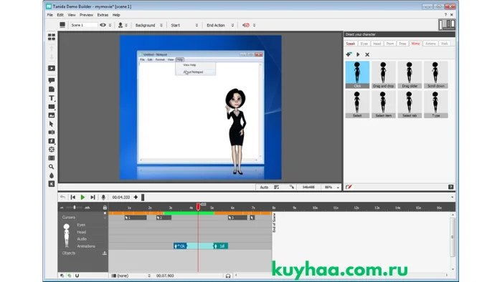Expand arrow next to character icon
The image size is (502, 282).
point(126,25)
